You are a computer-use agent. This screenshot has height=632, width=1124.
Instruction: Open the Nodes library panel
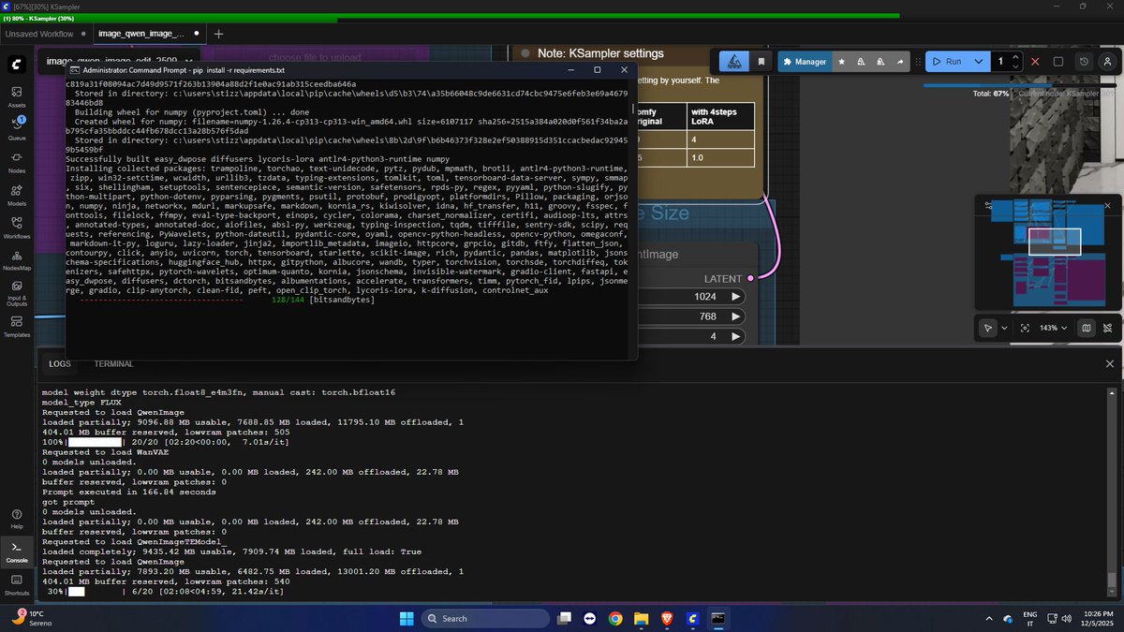pos(17,162)
